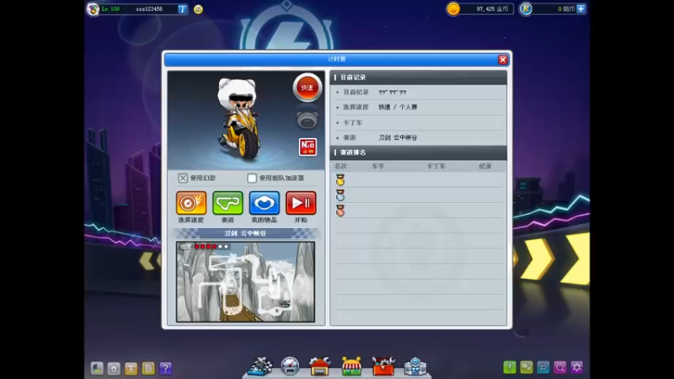
Task: Click the 纪录 column header
Action: pos(485,166)
